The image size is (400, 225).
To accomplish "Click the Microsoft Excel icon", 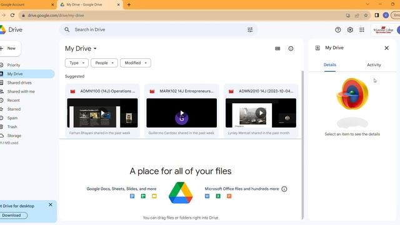I will [x=218, y=196].
